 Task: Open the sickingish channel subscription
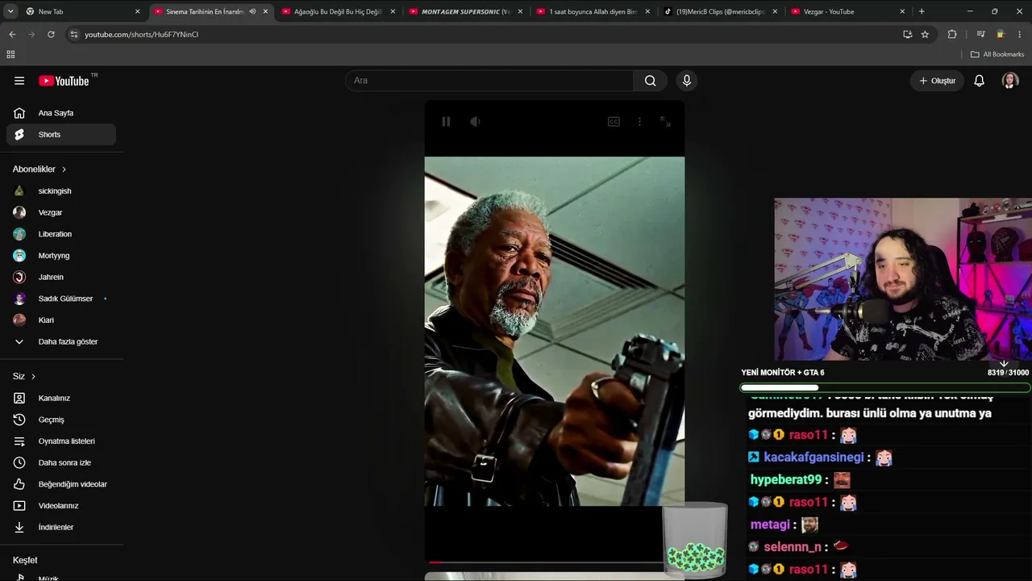(x=61, y=191)
